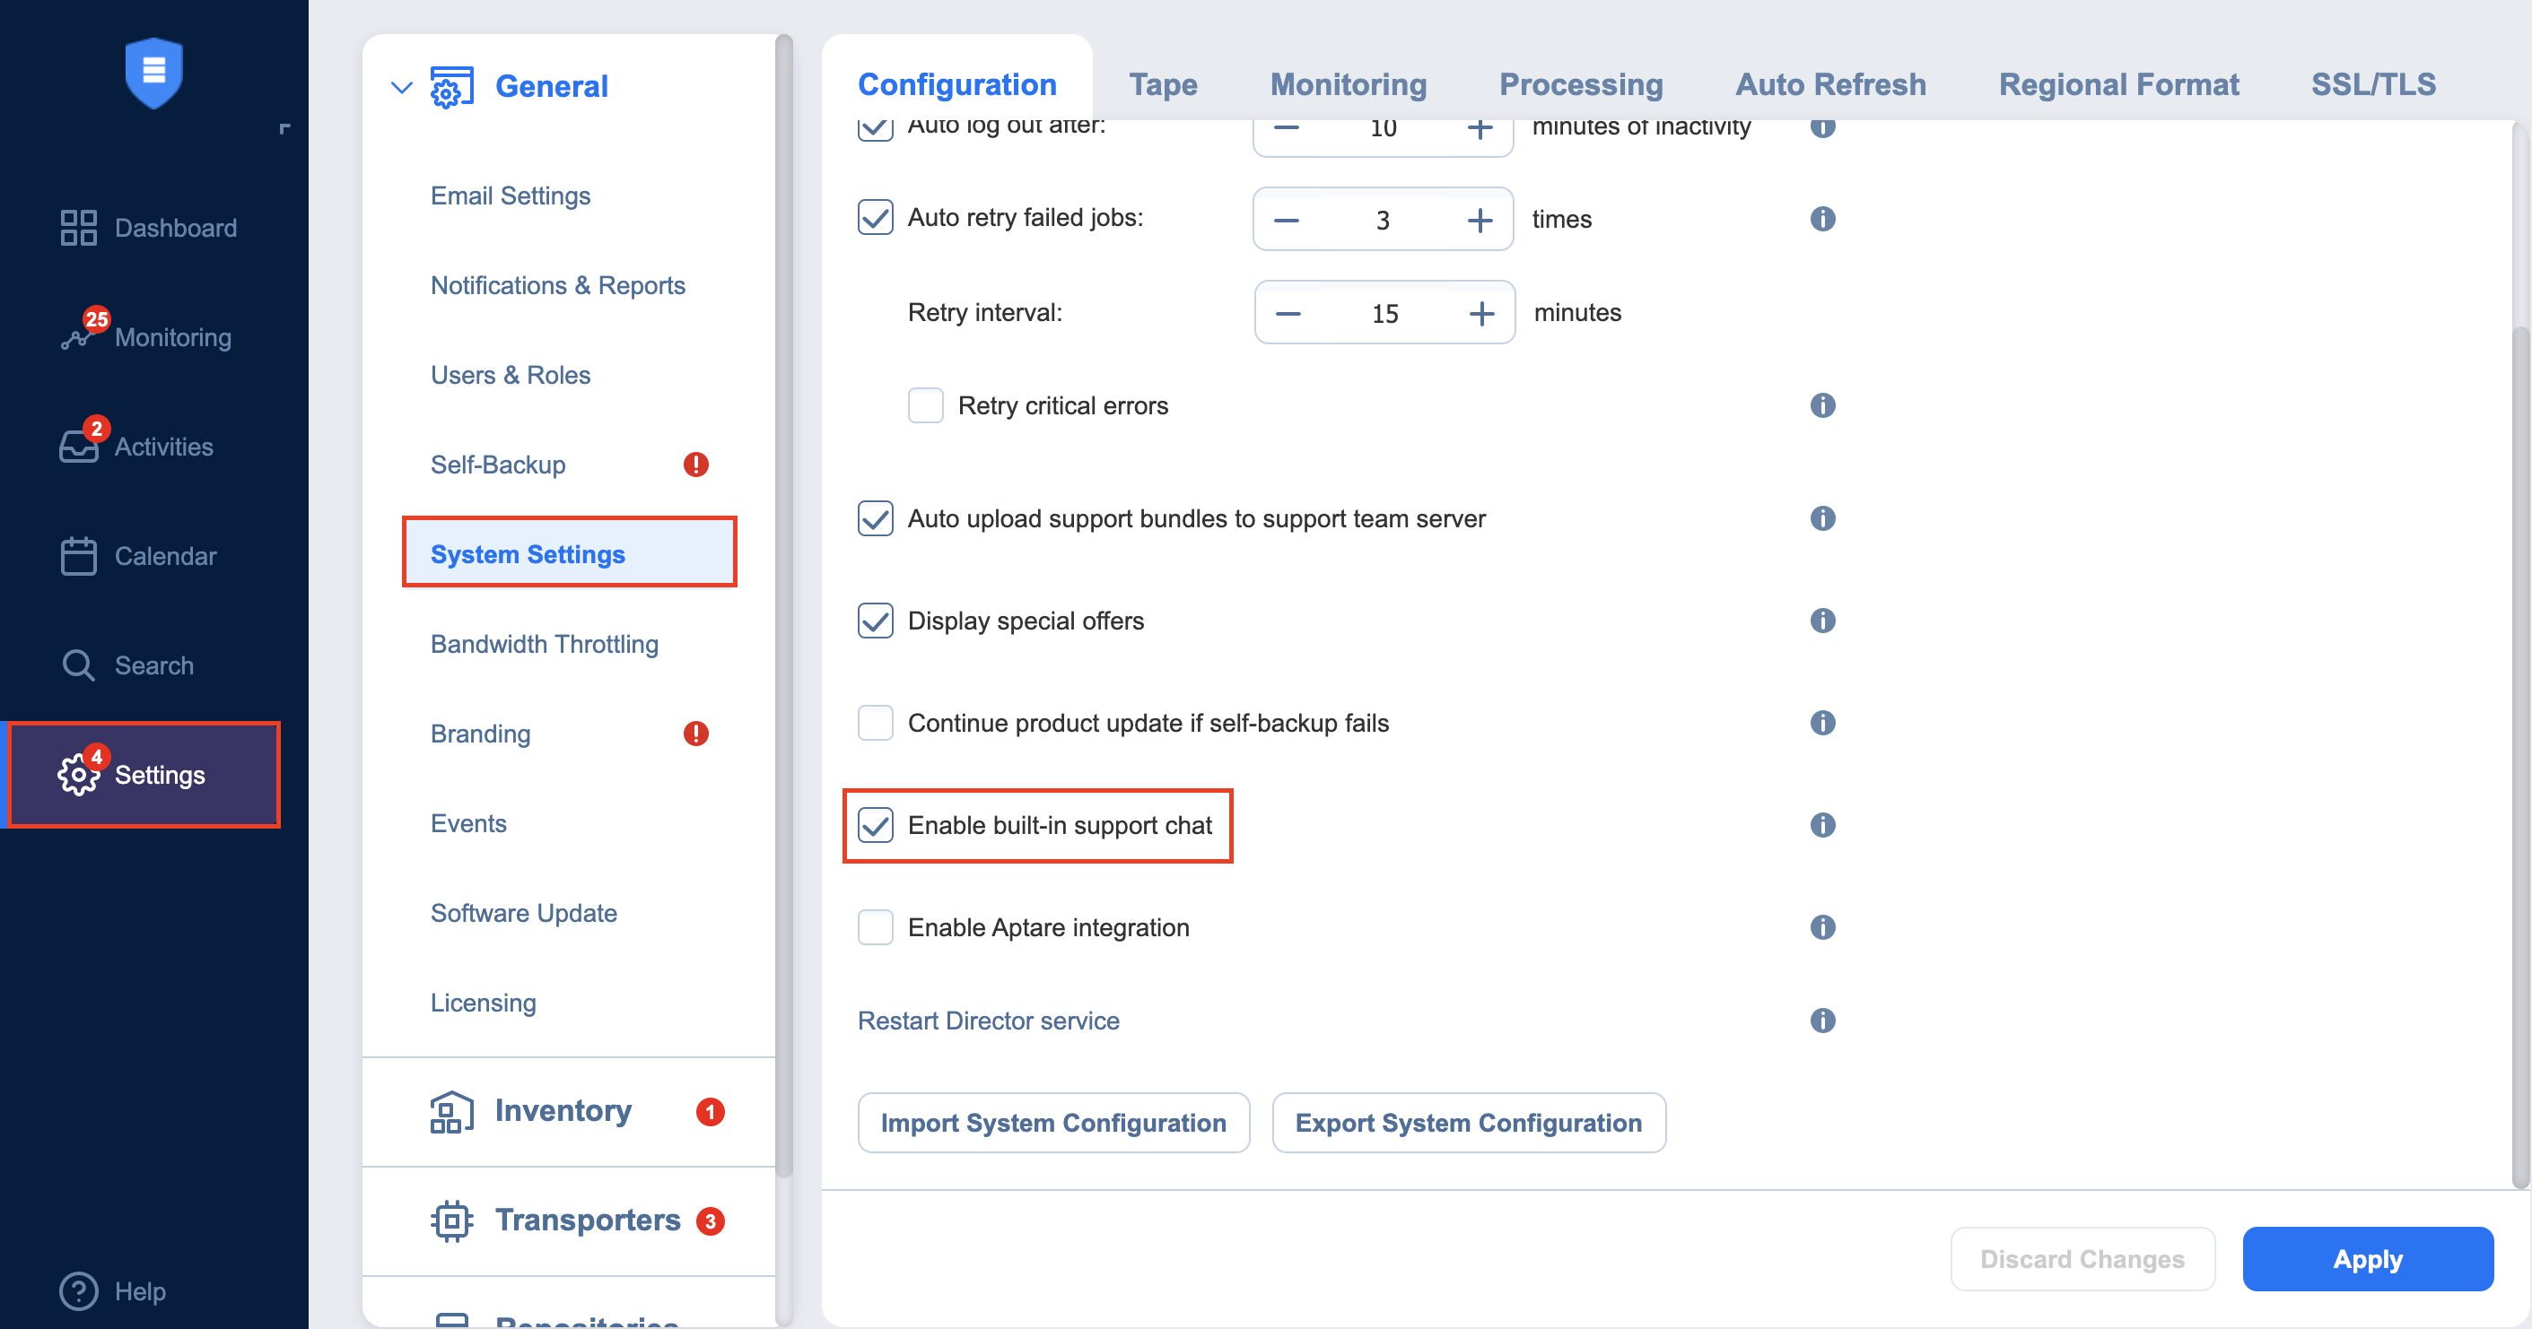
Task: Enable Retry critical errors checkbox
Action: pyautogui.click(x=925, y=405)
